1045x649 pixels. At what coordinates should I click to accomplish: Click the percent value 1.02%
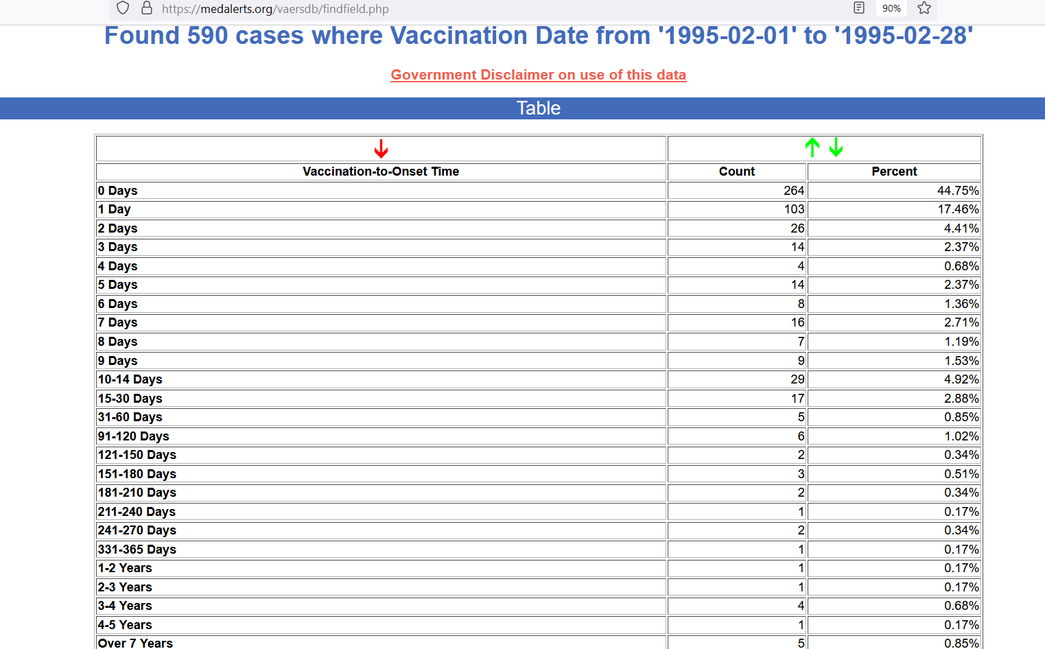(961, 436)
